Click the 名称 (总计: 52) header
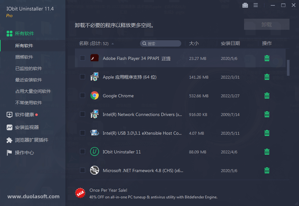299x206 pixels. (94, 43)
